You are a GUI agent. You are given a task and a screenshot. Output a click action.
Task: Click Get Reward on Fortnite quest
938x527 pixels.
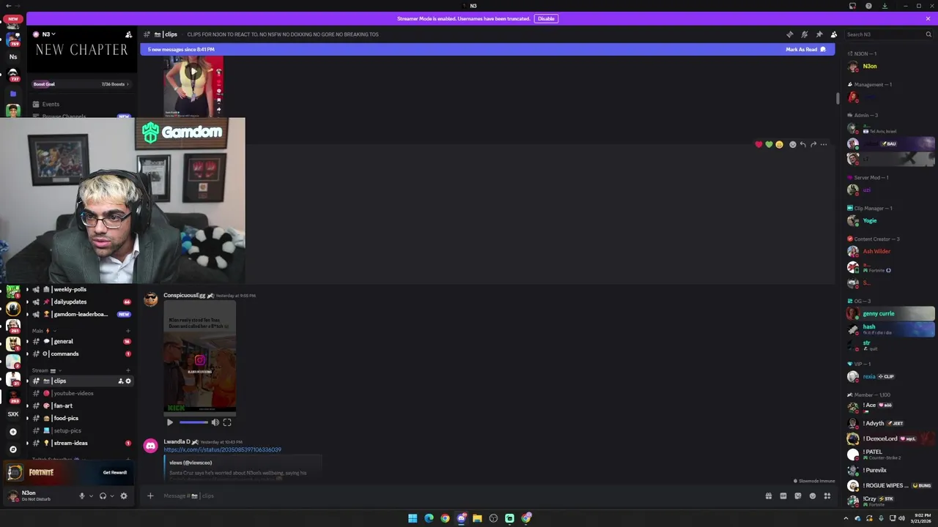point(115,472)
